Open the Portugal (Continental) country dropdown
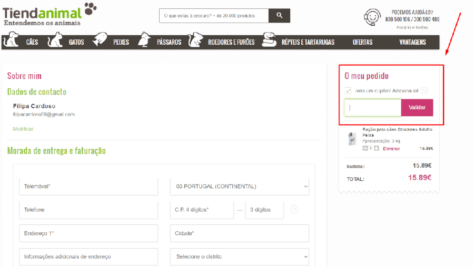The height and width of the screenshot is (267, 474). [x=239, y=186]
